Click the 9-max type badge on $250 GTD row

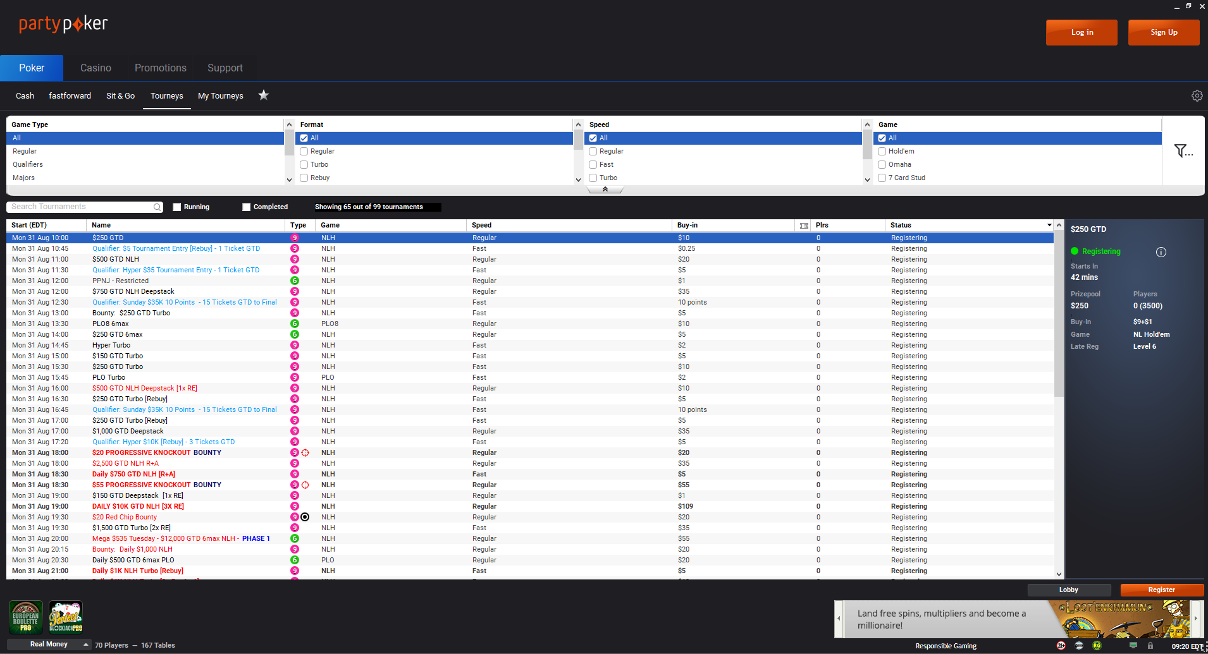pos(295,238)
